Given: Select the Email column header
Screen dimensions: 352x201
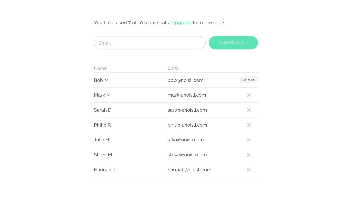Looking at the screenshot, I should [x=173, y=68].
